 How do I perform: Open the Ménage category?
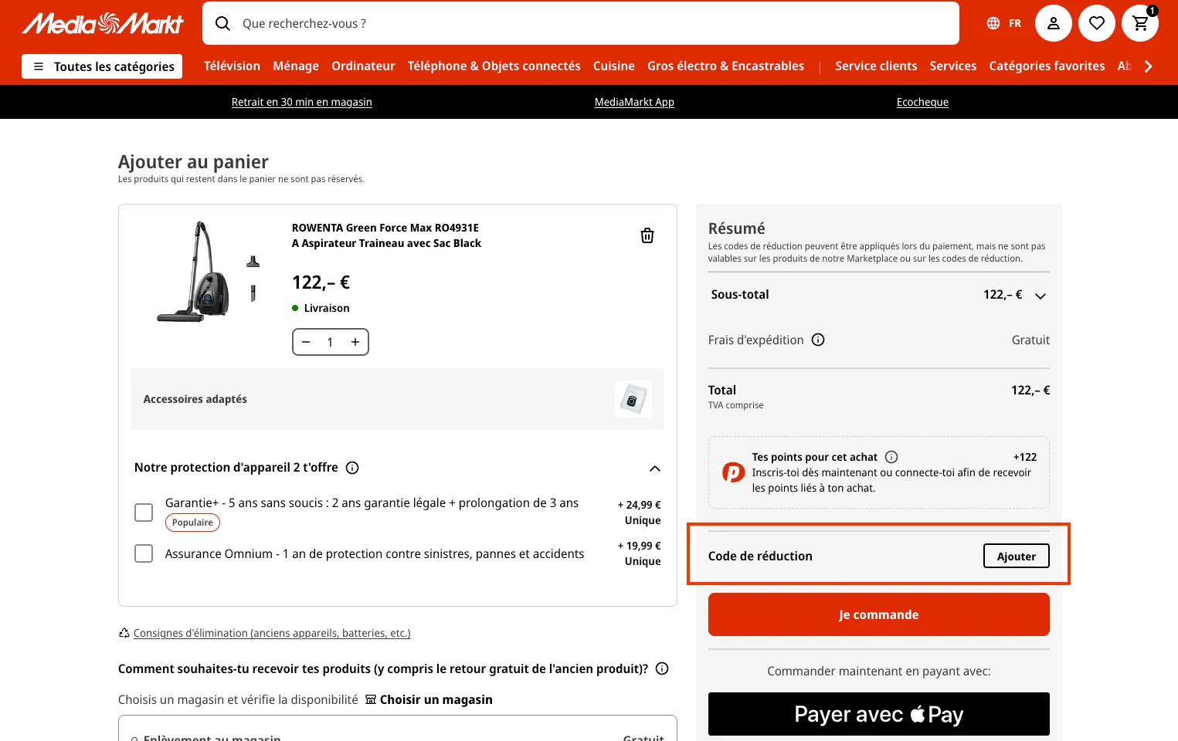coord(296,66)
